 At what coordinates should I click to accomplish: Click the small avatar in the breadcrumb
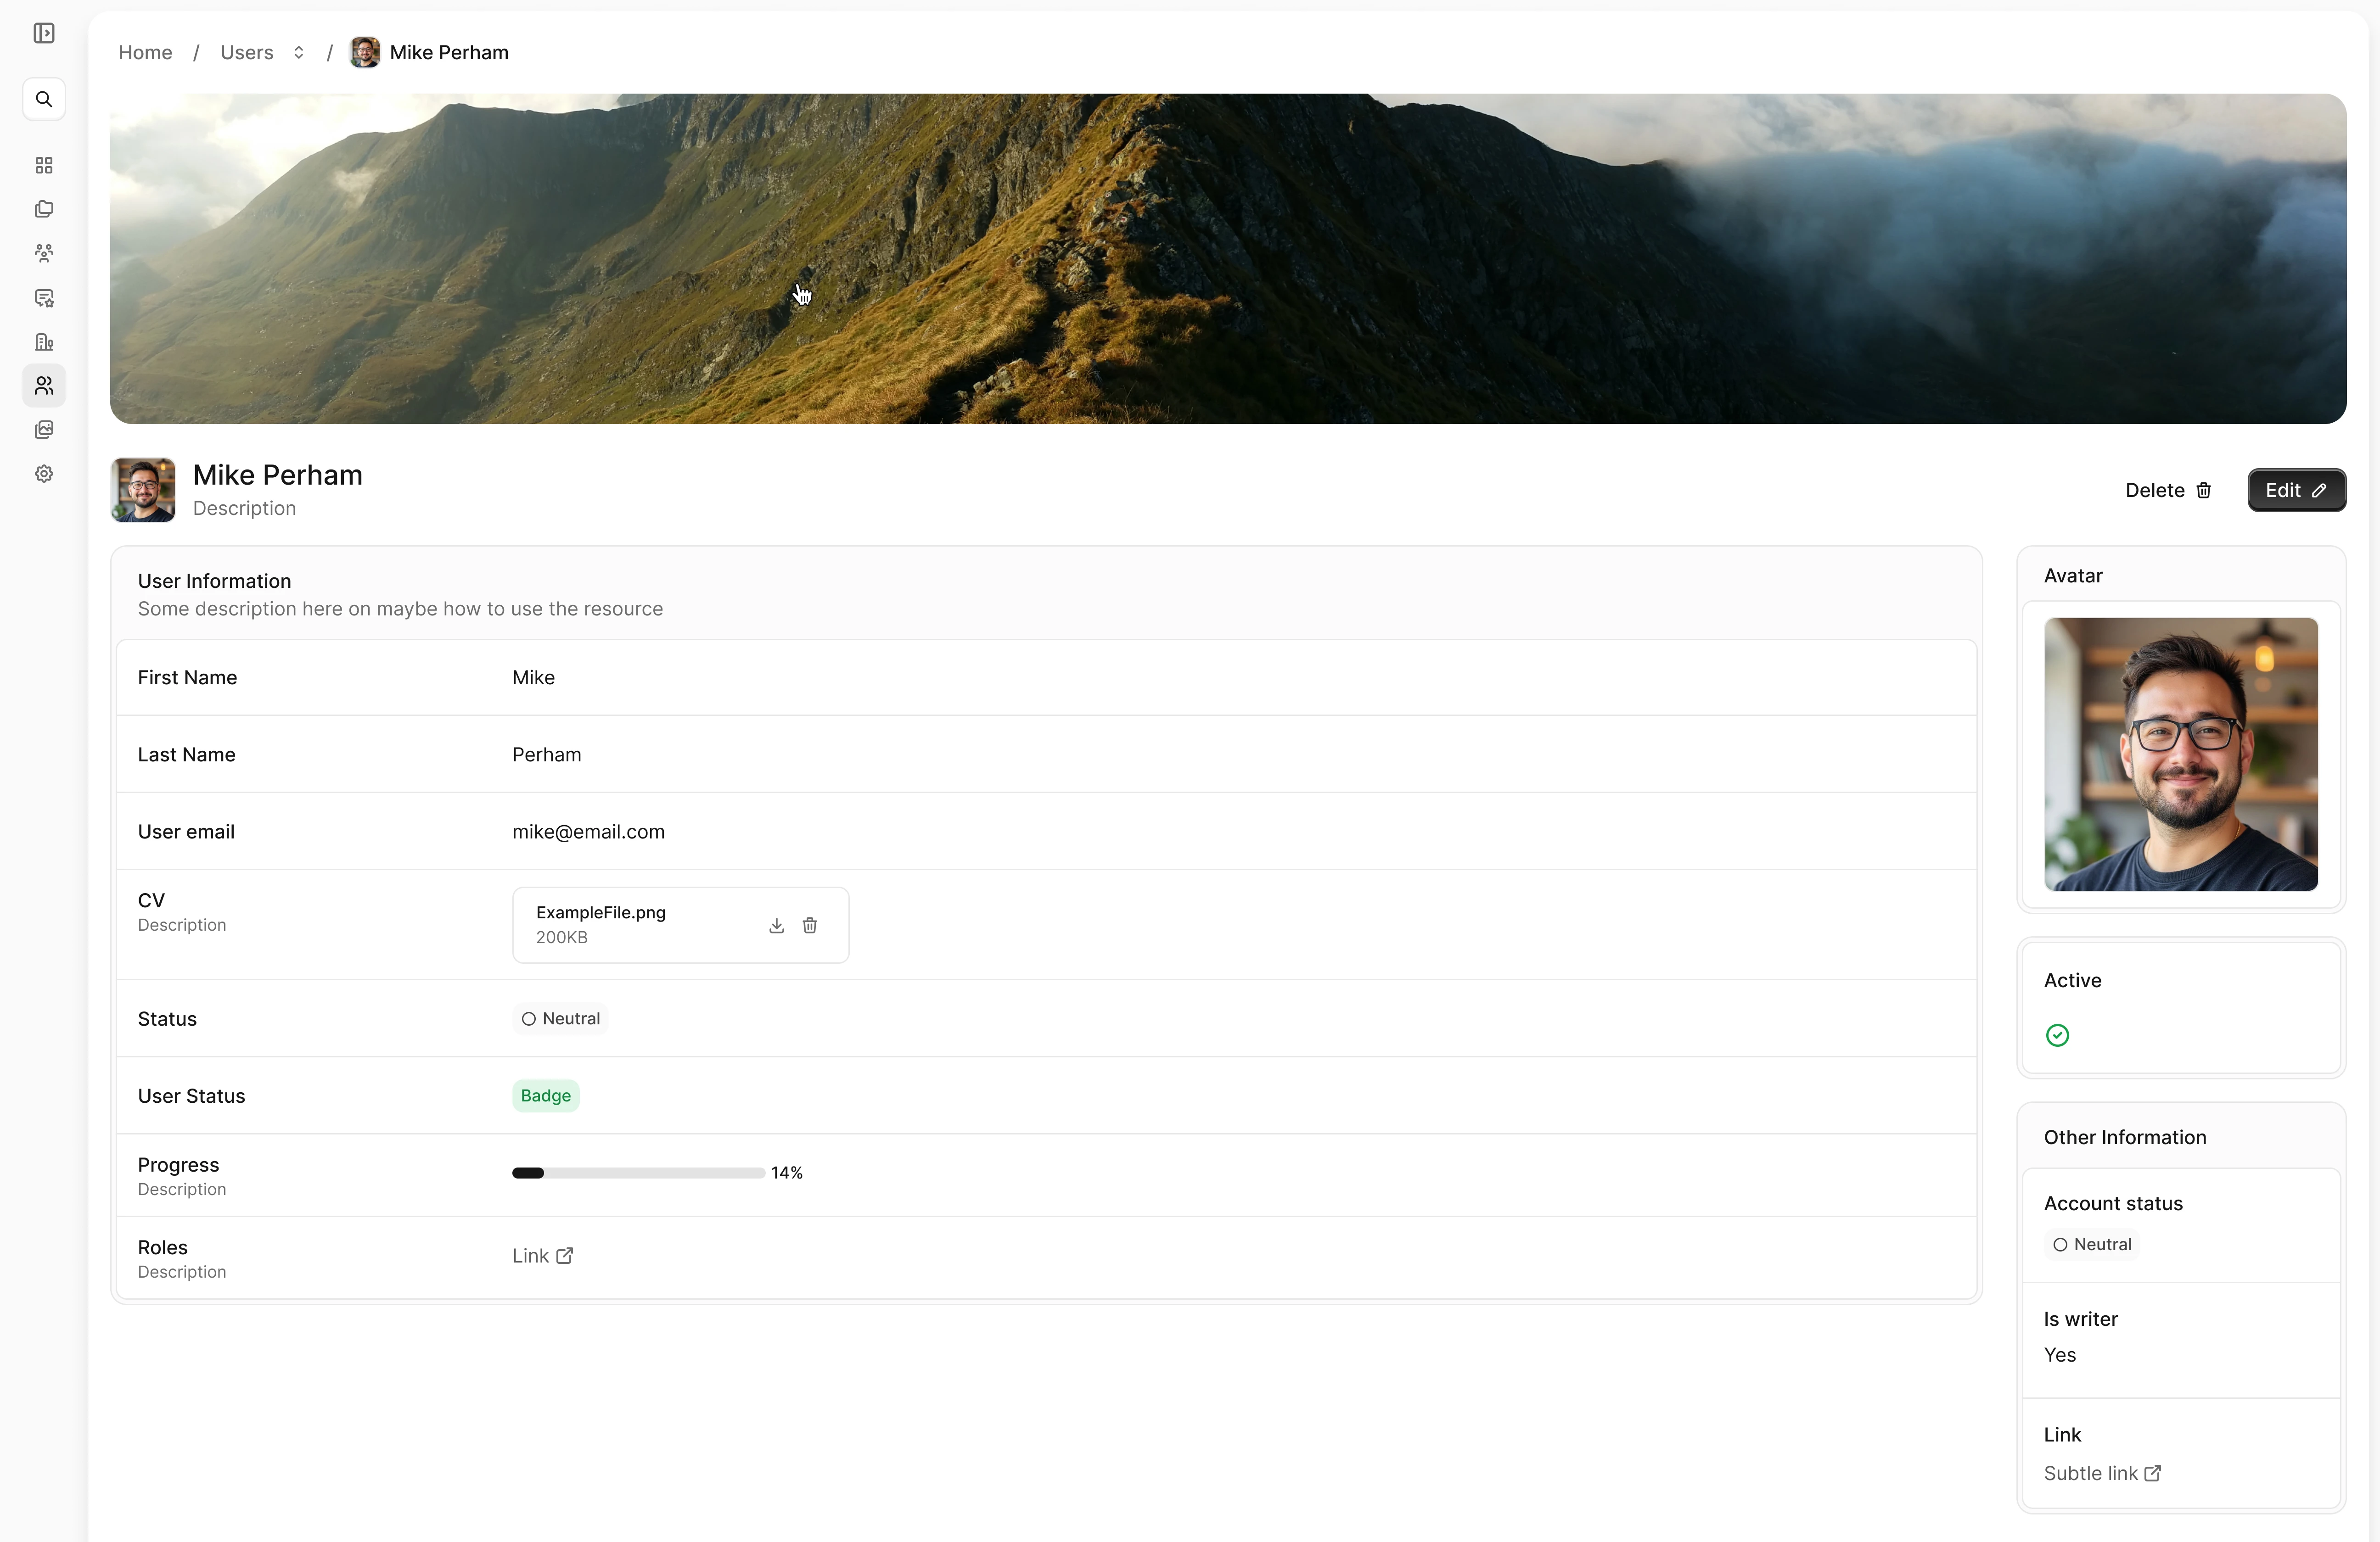365,52
